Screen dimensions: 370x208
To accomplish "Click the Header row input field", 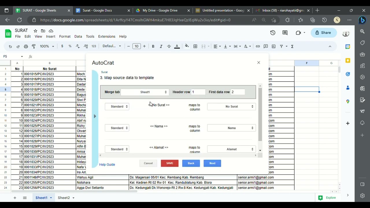I will click(x=198, y=92).
